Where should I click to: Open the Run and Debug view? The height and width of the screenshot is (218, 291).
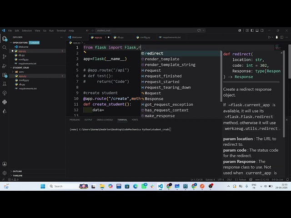(5, 66)
